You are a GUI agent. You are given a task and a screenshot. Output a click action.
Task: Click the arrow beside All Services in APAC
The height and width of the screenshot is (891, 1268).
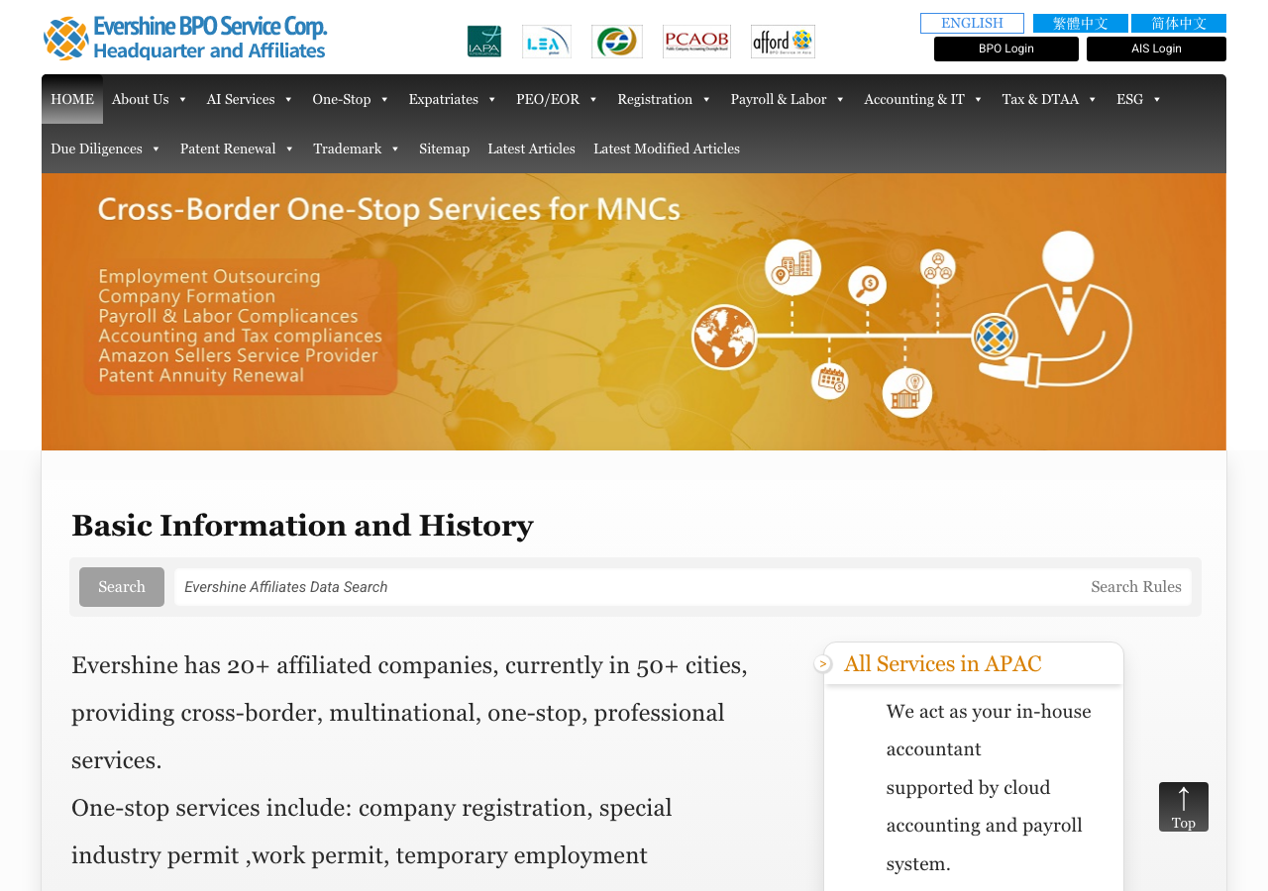(822, 663)
